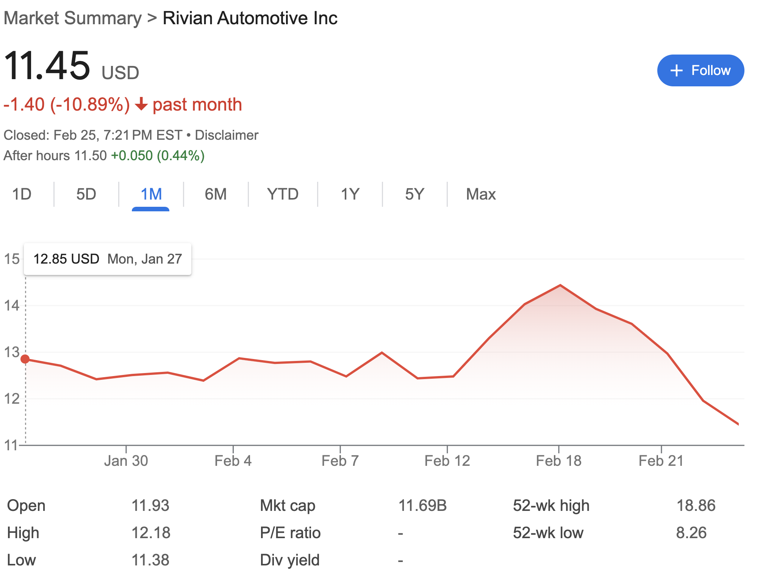The width and height of the screenshot is (763, 573).
Task: Click the 'Closed: Feb 25, 7:21 PM EST' text
Action: tap(93, 135)
